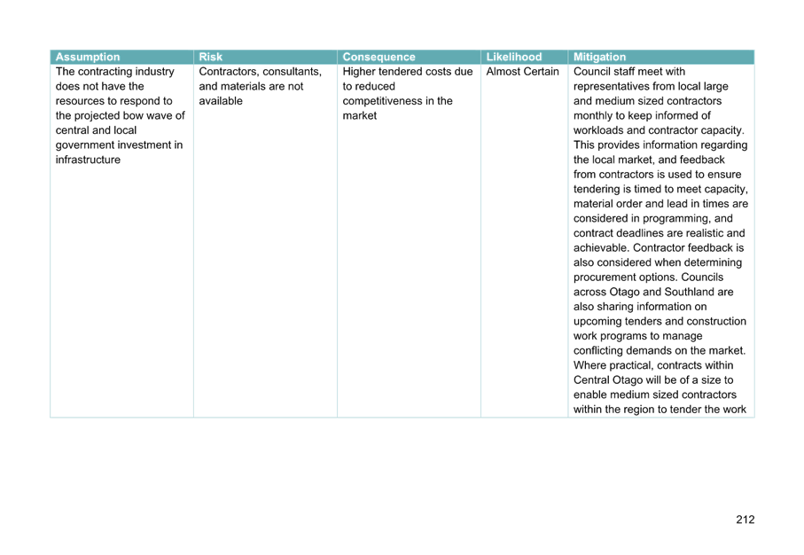Image resolution: width=804 pixels, height=555 pixels.
Task: Click page number 212
Action: 745,520
